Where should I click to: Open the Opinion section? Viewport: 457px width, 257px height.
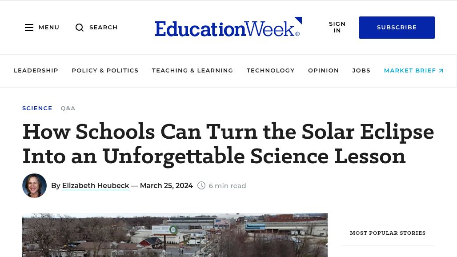point(323,70)
